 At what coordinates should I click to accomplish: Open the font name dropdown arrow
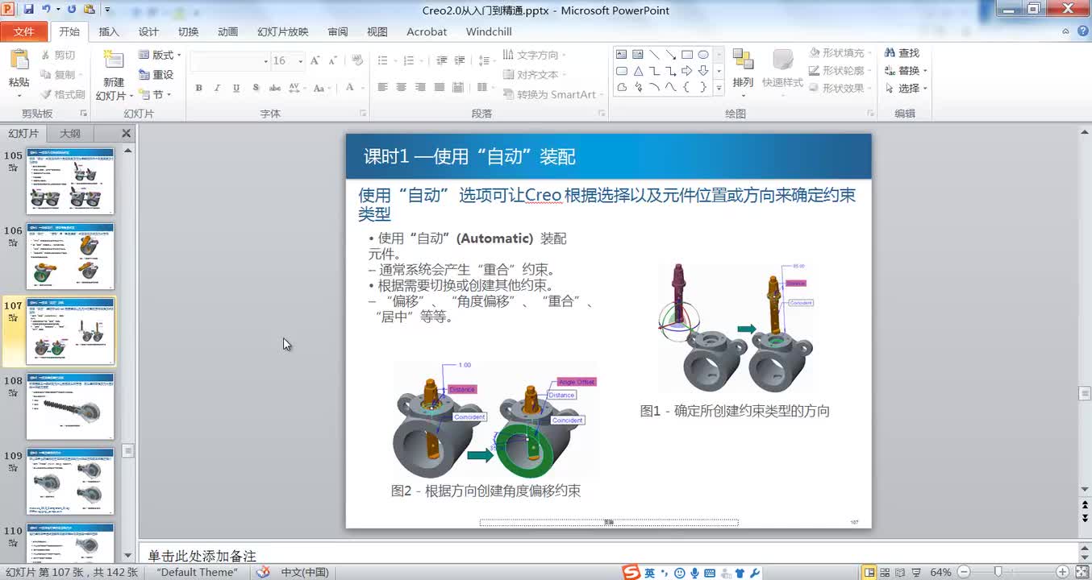(265, 61)
